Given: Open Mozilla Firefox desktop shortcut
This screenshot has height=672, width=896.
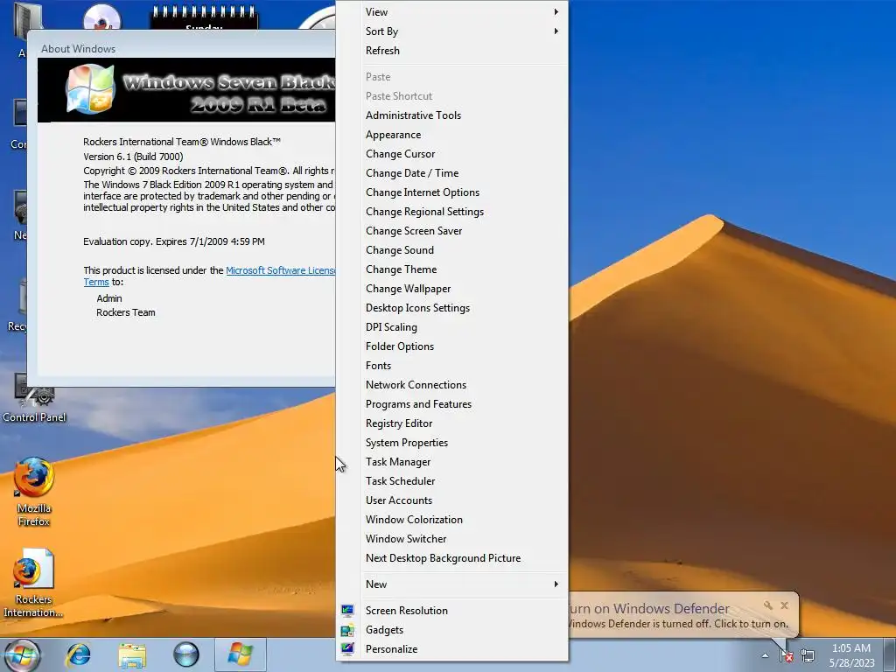Looking at the screenshot, I should pos(34,492).
